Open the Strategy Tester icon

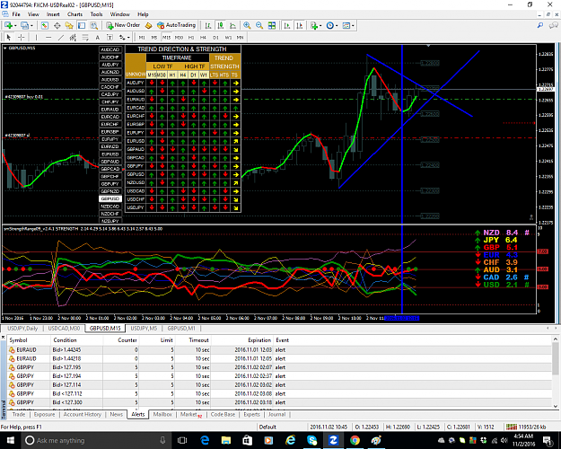(93, 25)
